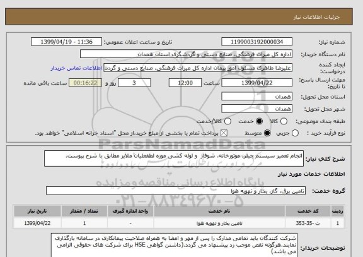Choose the متوسط purchase process radio
363x257 pixels.
267,133
